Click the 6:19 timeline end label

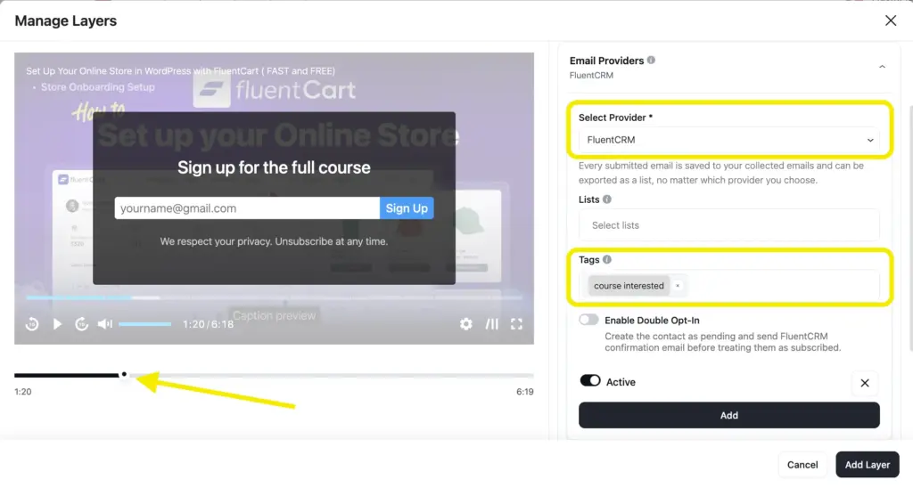pyautogui.click(x=524, y=392)
